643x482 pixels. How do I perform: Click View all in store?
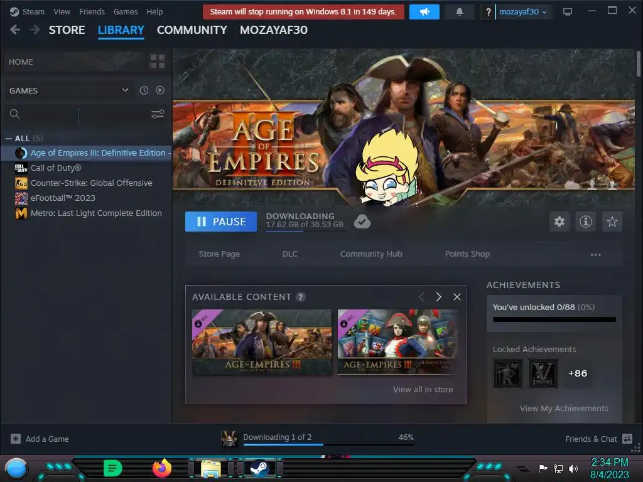(423, 390)
